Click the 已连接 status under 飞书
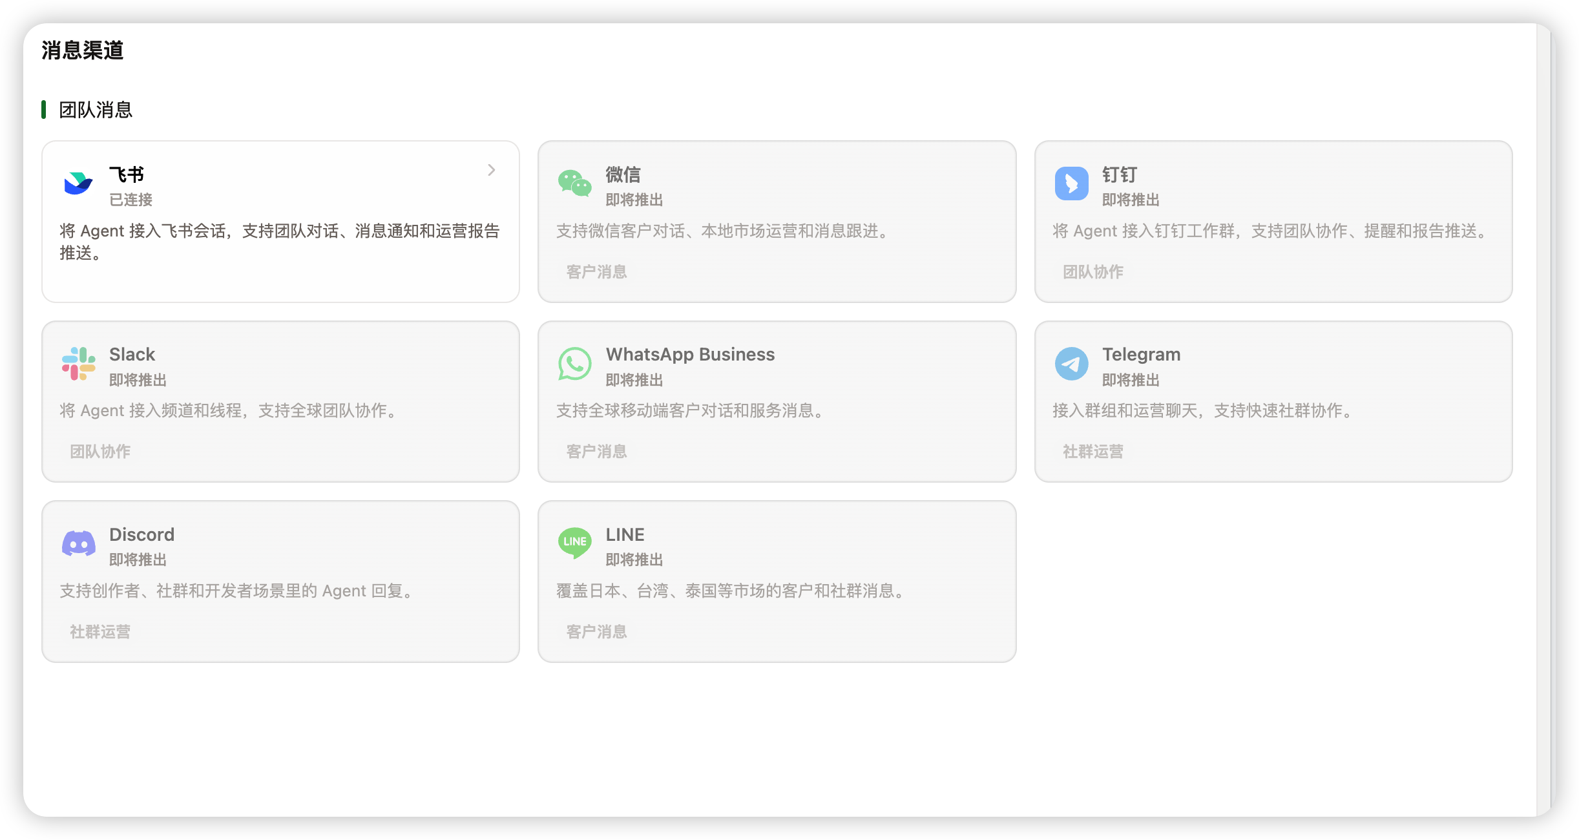 [131, 200]
